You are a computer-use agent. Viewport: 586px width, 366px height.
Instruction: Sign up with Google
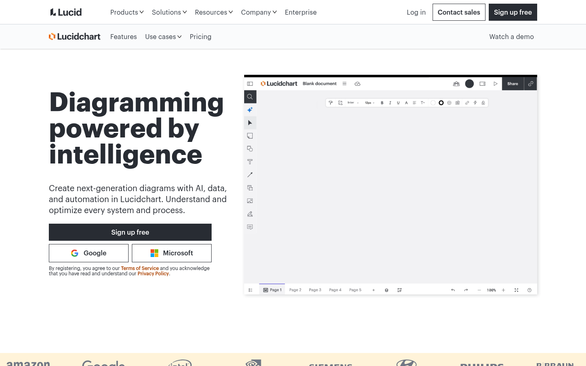89,253
